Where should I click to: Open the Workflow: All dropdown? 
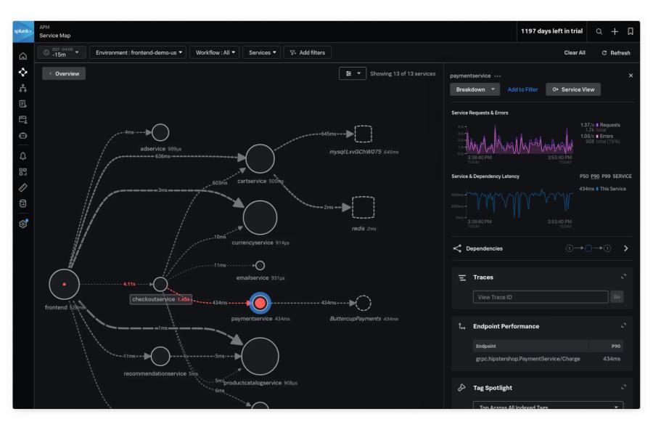tap(215, 52)
